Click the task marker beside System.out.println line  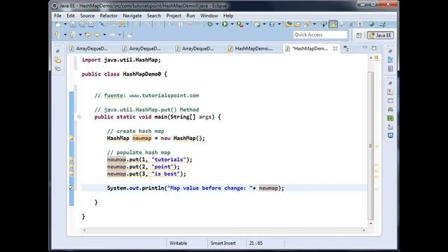click(71, 188)
